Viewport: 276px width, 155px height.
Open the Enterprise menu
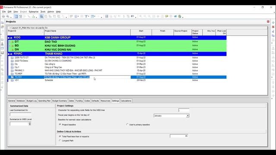[x=34, y=12]
